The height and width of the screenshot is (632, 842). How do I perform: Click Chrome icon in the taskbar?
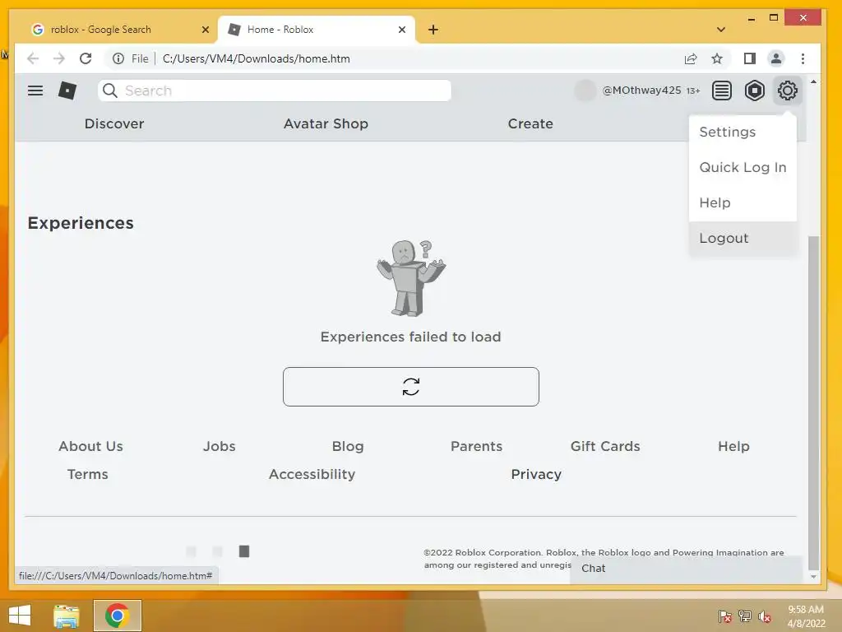tap(117, 616)
